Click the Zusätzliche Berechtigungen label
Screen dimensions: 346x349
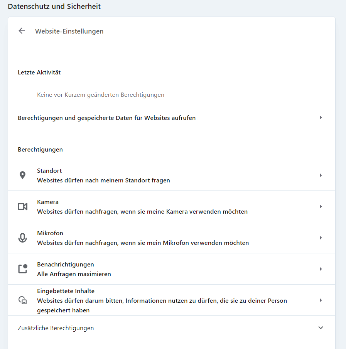pyautogui.click(x=56, y=328)
